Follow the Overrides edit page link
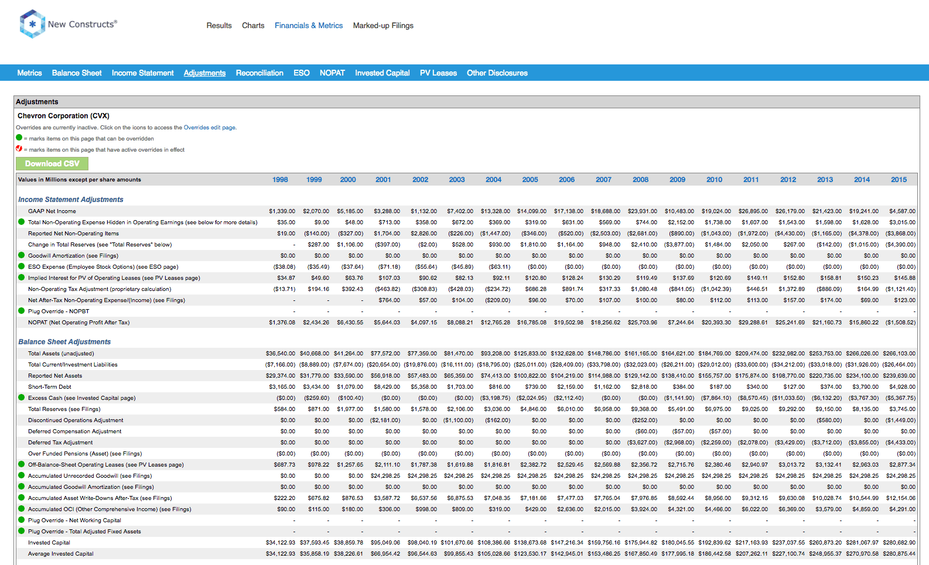929x565 pixels. pos(210,127)
